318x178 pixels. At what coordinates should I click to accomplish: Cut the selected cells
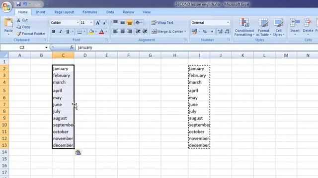tap(22, 20)
